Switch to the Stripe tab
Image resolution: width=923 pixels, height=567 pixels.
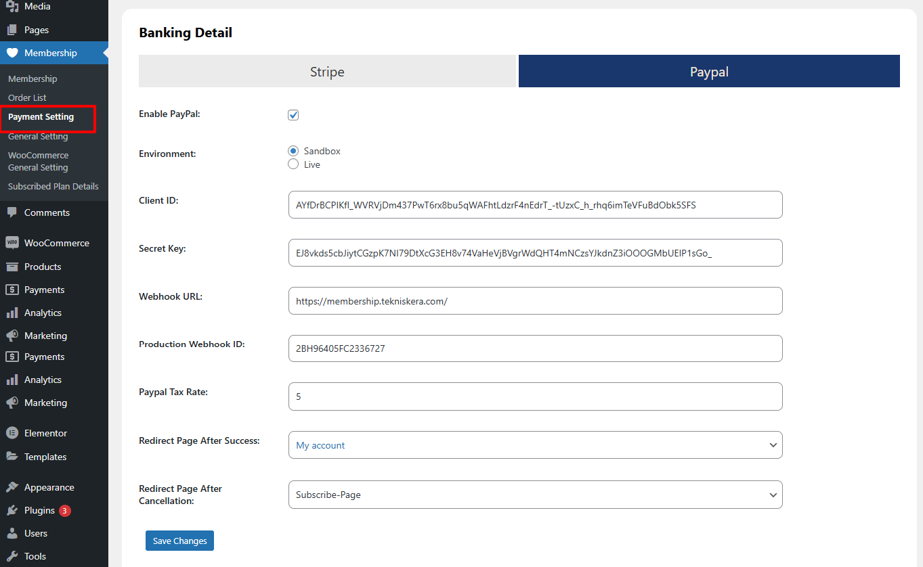click(x=327, y=72)
